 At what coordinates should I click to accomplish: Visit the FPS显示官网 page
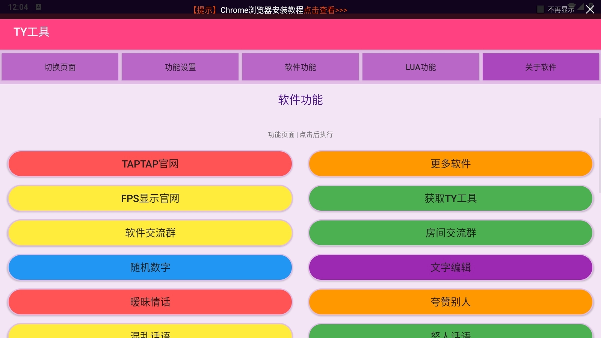pyautogui.click(x=150, y=198)
